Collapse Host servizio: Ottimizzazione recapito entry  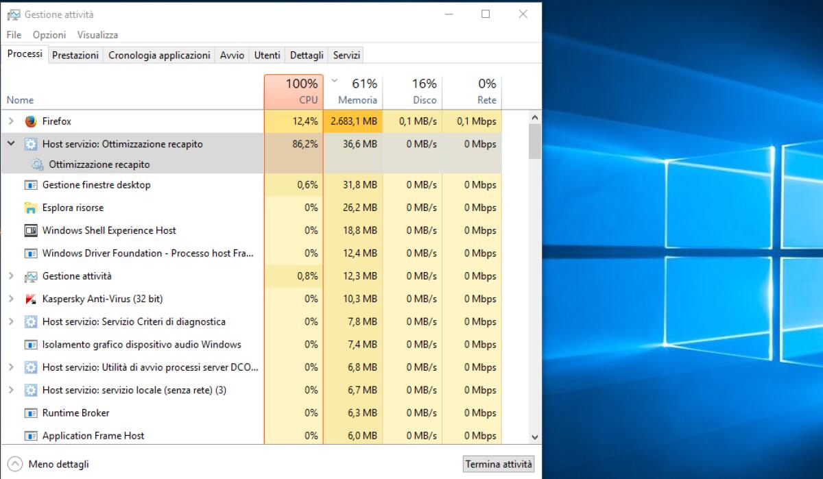[x=11, y=145]
